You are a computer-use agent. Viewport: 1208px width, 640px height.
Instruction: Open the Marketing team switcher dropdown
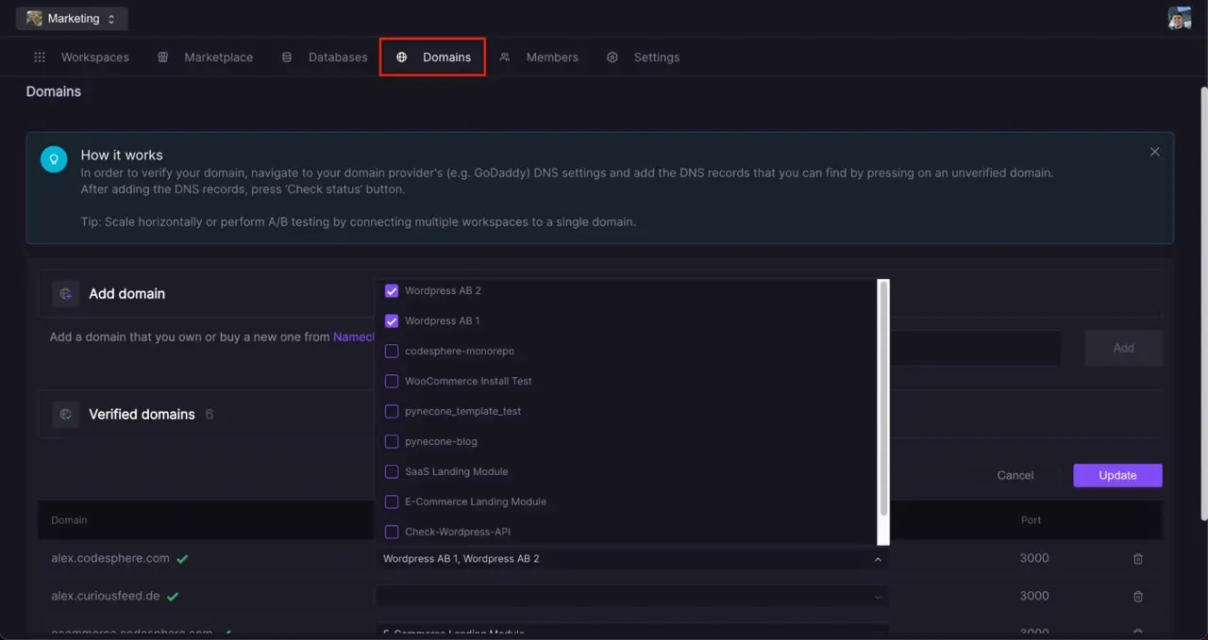(x=73, y=19)
